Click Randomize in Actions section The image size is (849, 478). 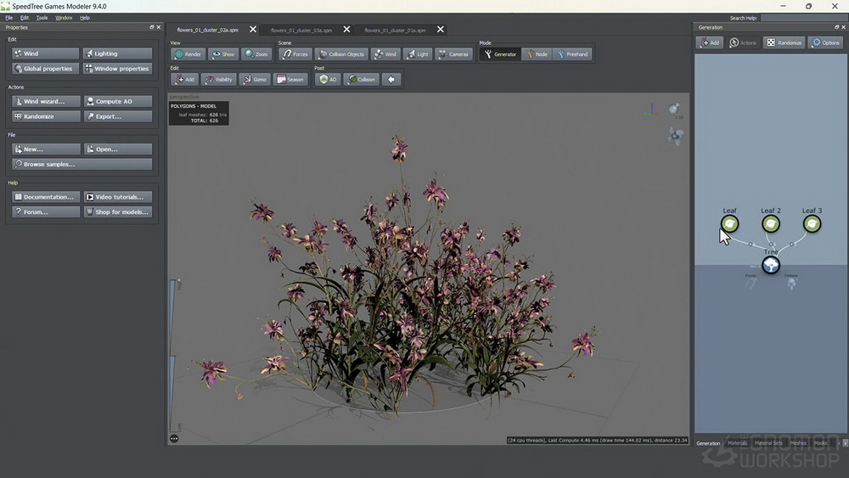click(x=46, y=116)
